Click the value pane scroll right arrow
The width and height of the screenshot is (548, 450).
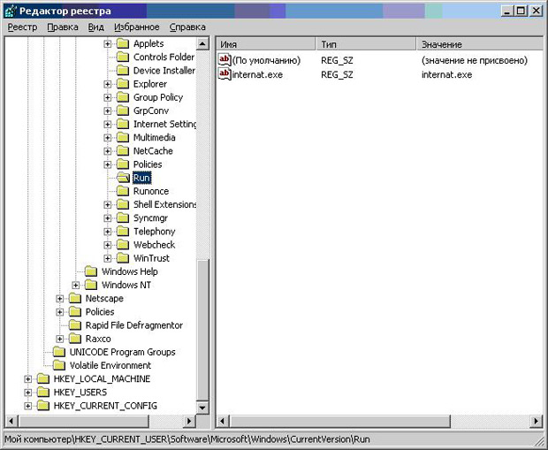click(537, 421)
